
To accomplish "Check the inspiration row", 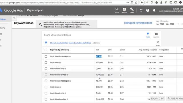I will [x=46, y=63].
